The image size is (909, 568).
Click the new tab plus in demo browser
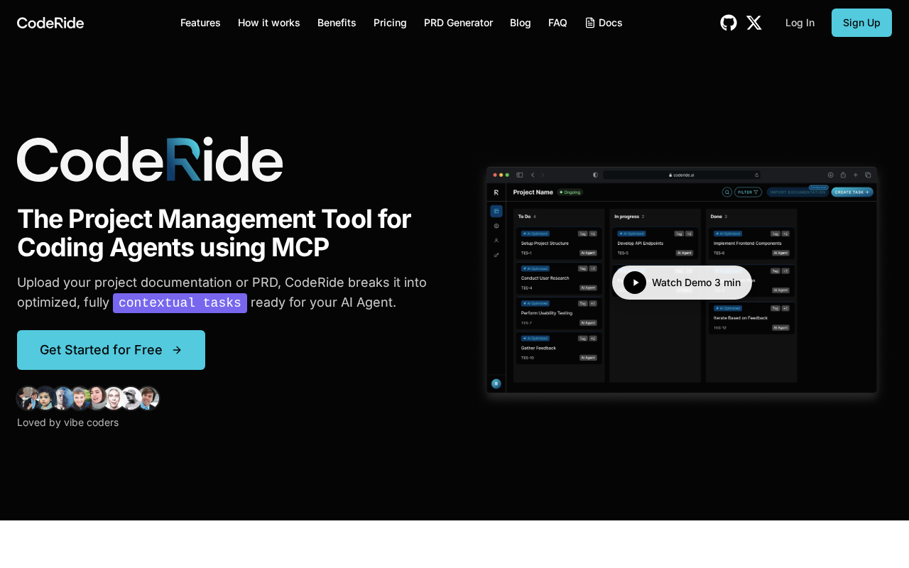tap(856, 175)
